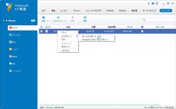
Task: Click the エクスポート export toolbar icon
Action: pos(58,17)
